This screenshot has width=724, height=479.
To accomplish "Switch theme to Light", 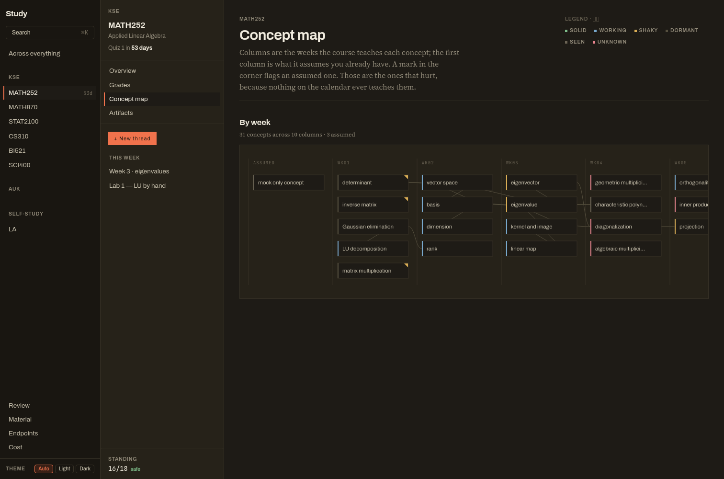I will [64, 469].
